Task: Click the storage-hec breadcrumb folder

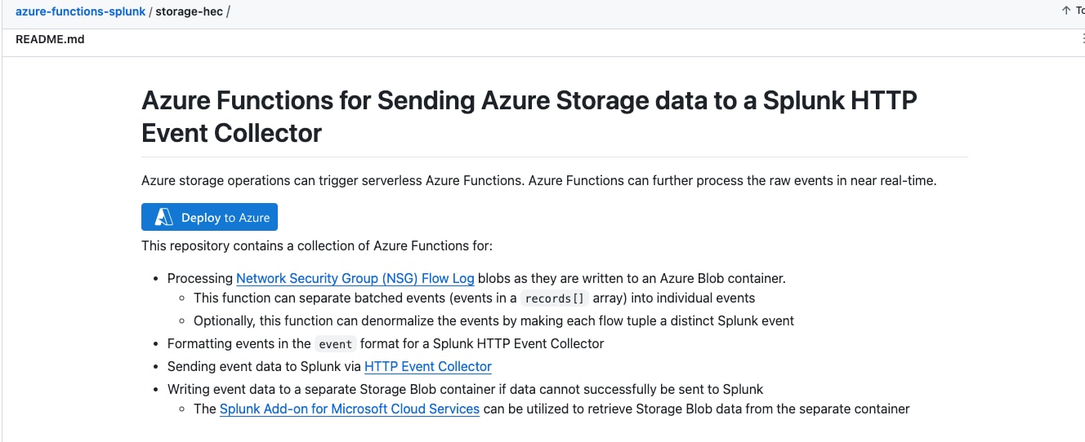Action: 190,12
